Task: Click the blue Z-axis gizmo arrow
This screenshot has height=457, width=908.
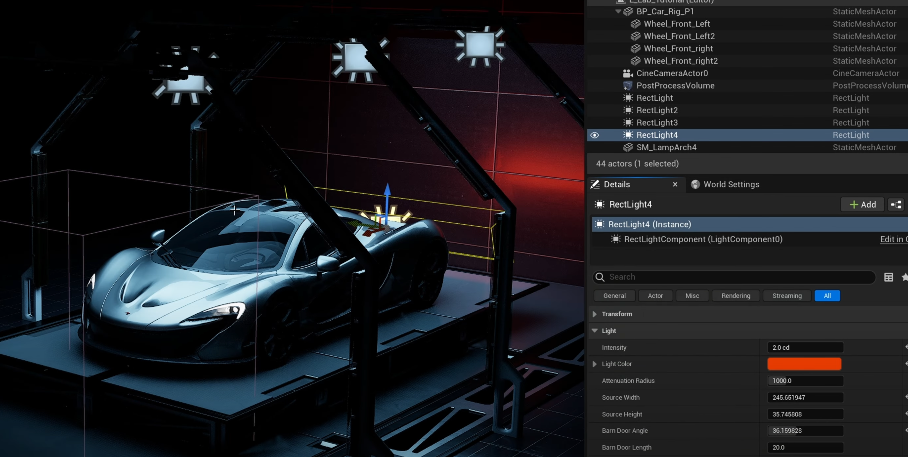Action: pyautogui.click(x=388, y=193)
